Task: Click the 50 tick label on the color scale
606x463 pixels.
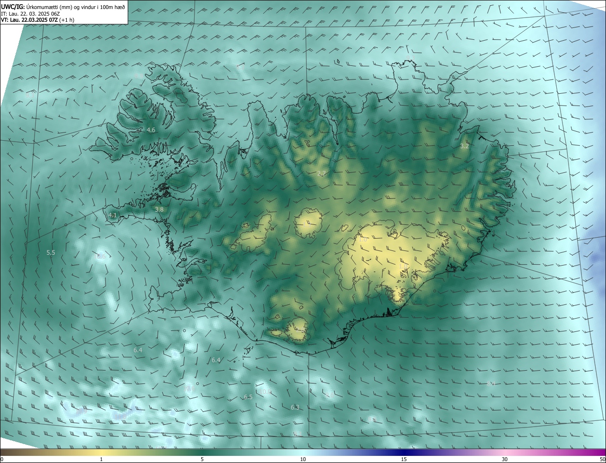Action: [602, 459]
